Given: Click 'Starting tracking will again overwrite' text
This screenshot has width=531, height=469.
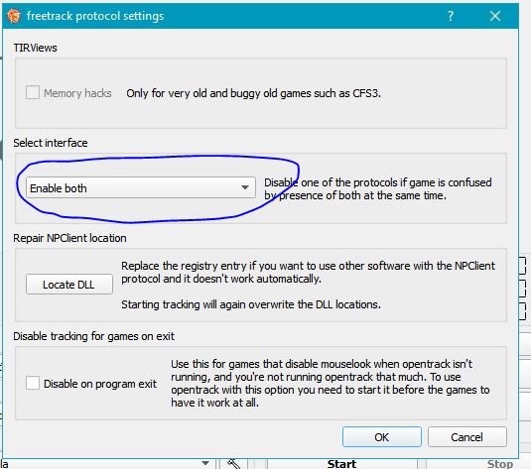Looking at the screenshot, I should [251, 304].
